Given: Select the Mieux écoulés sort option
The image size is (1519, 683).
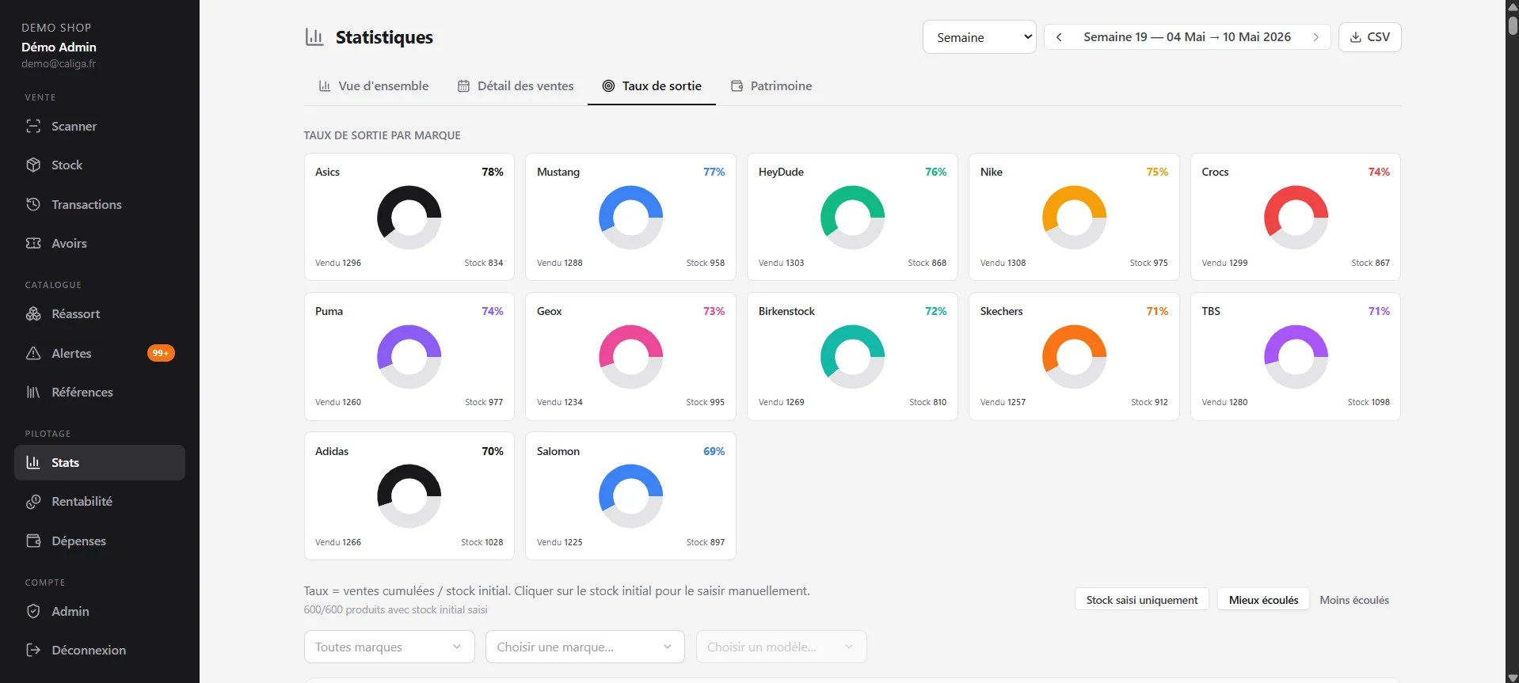Looking at the screenshot, I should 1263,600.
